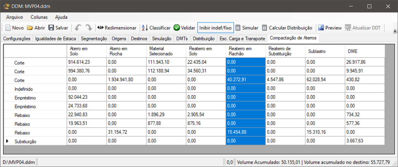Click the DDM application title icon

click(x=6, y=6)
